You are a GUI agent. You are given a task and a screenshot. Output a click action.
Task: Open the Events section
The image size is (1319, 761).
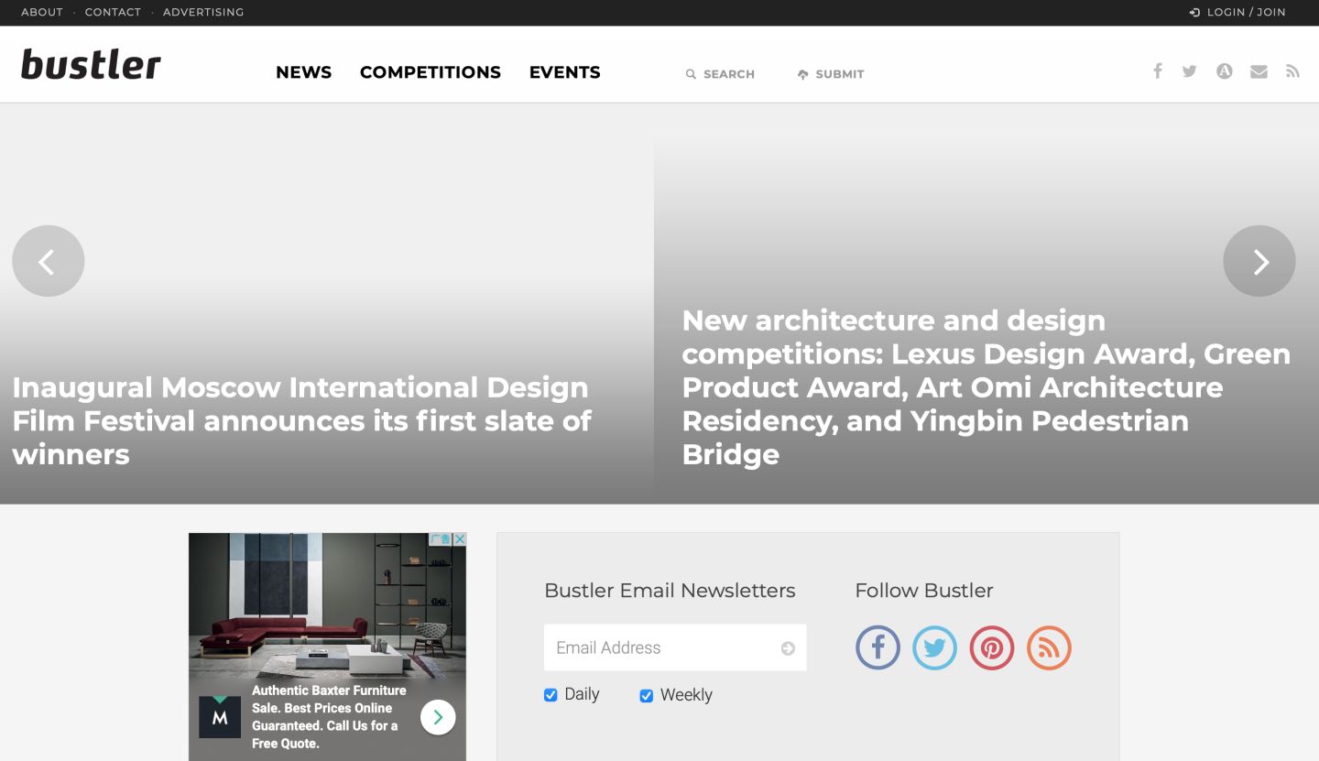click(x=565, y=72)
